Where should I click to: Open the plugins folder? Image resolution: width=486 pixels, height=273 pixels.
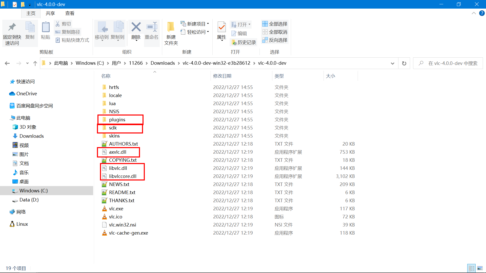[x=117, y=119]
